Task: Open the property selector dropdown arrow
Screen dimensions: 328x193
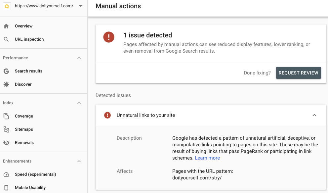Action: coord(81,6)
